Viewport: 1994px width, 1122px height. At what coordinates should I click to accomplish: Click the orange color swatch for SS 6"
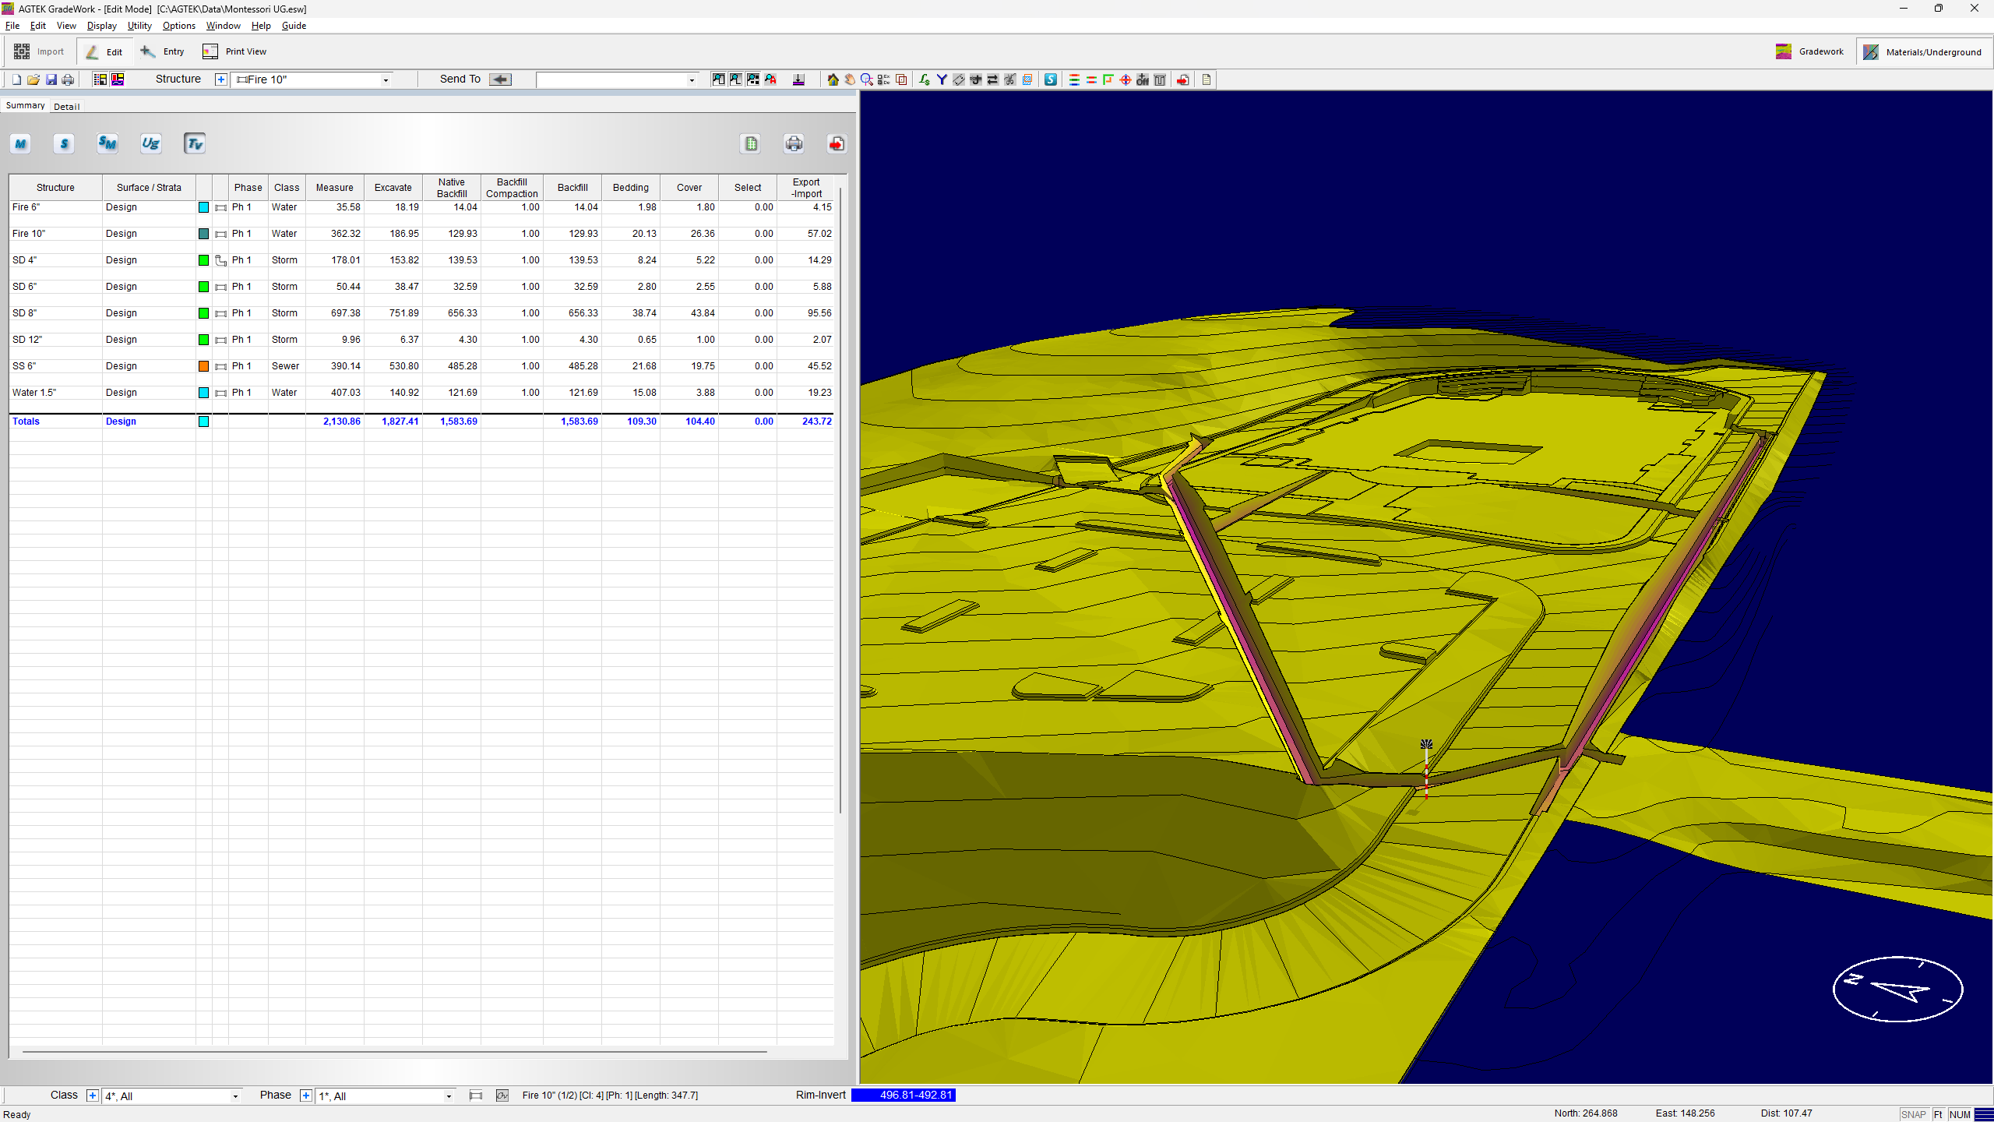(x=203, y=366)
